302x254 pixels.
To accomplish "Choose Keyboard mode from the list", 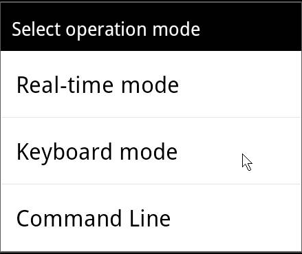I will point(151,151).
